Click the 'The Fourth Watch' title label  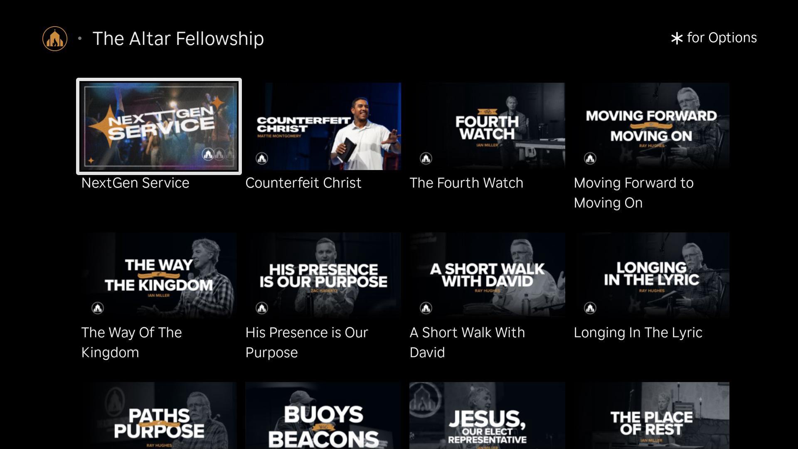point(466,183)
